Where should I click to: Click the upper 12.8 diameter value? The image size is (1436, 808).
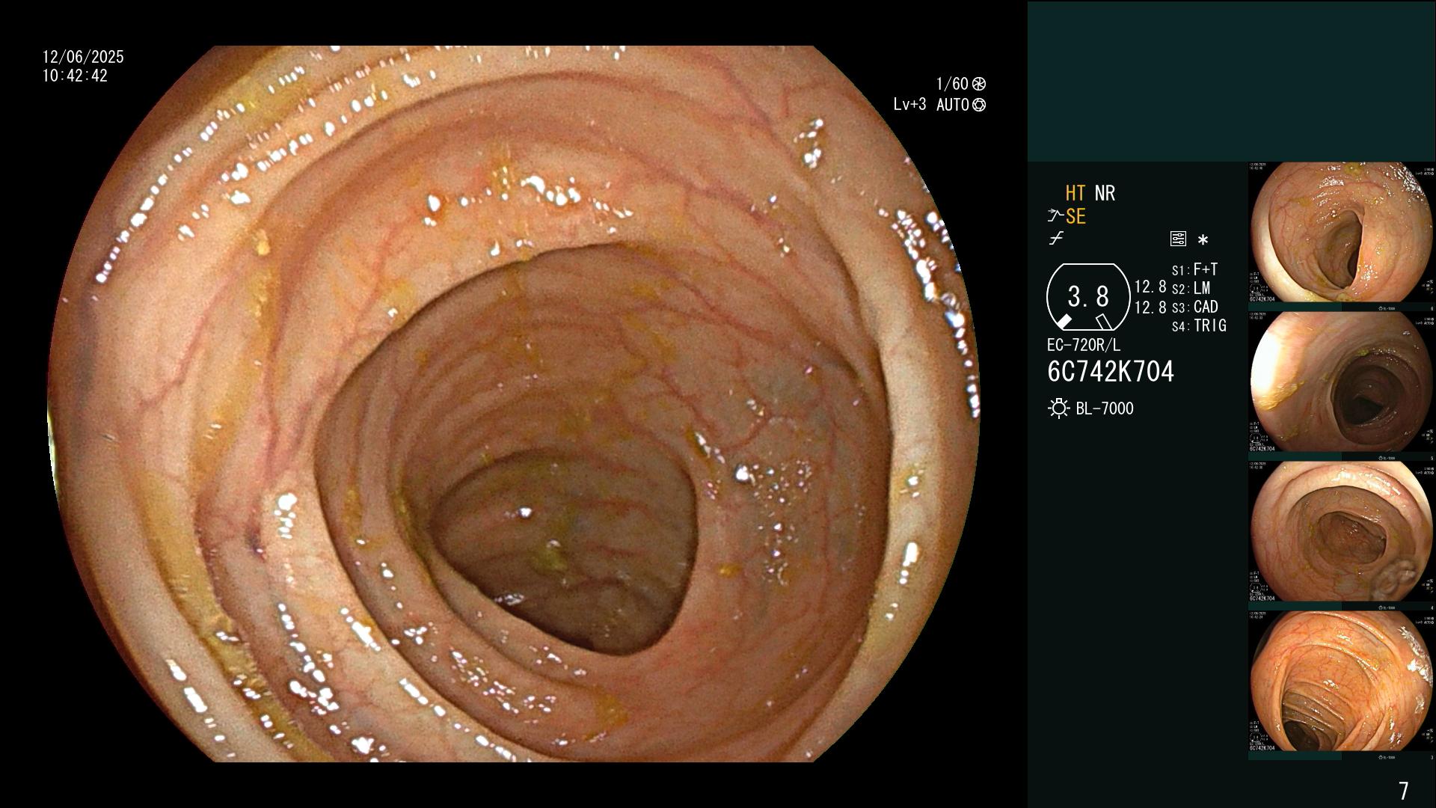pos(1150,287)
